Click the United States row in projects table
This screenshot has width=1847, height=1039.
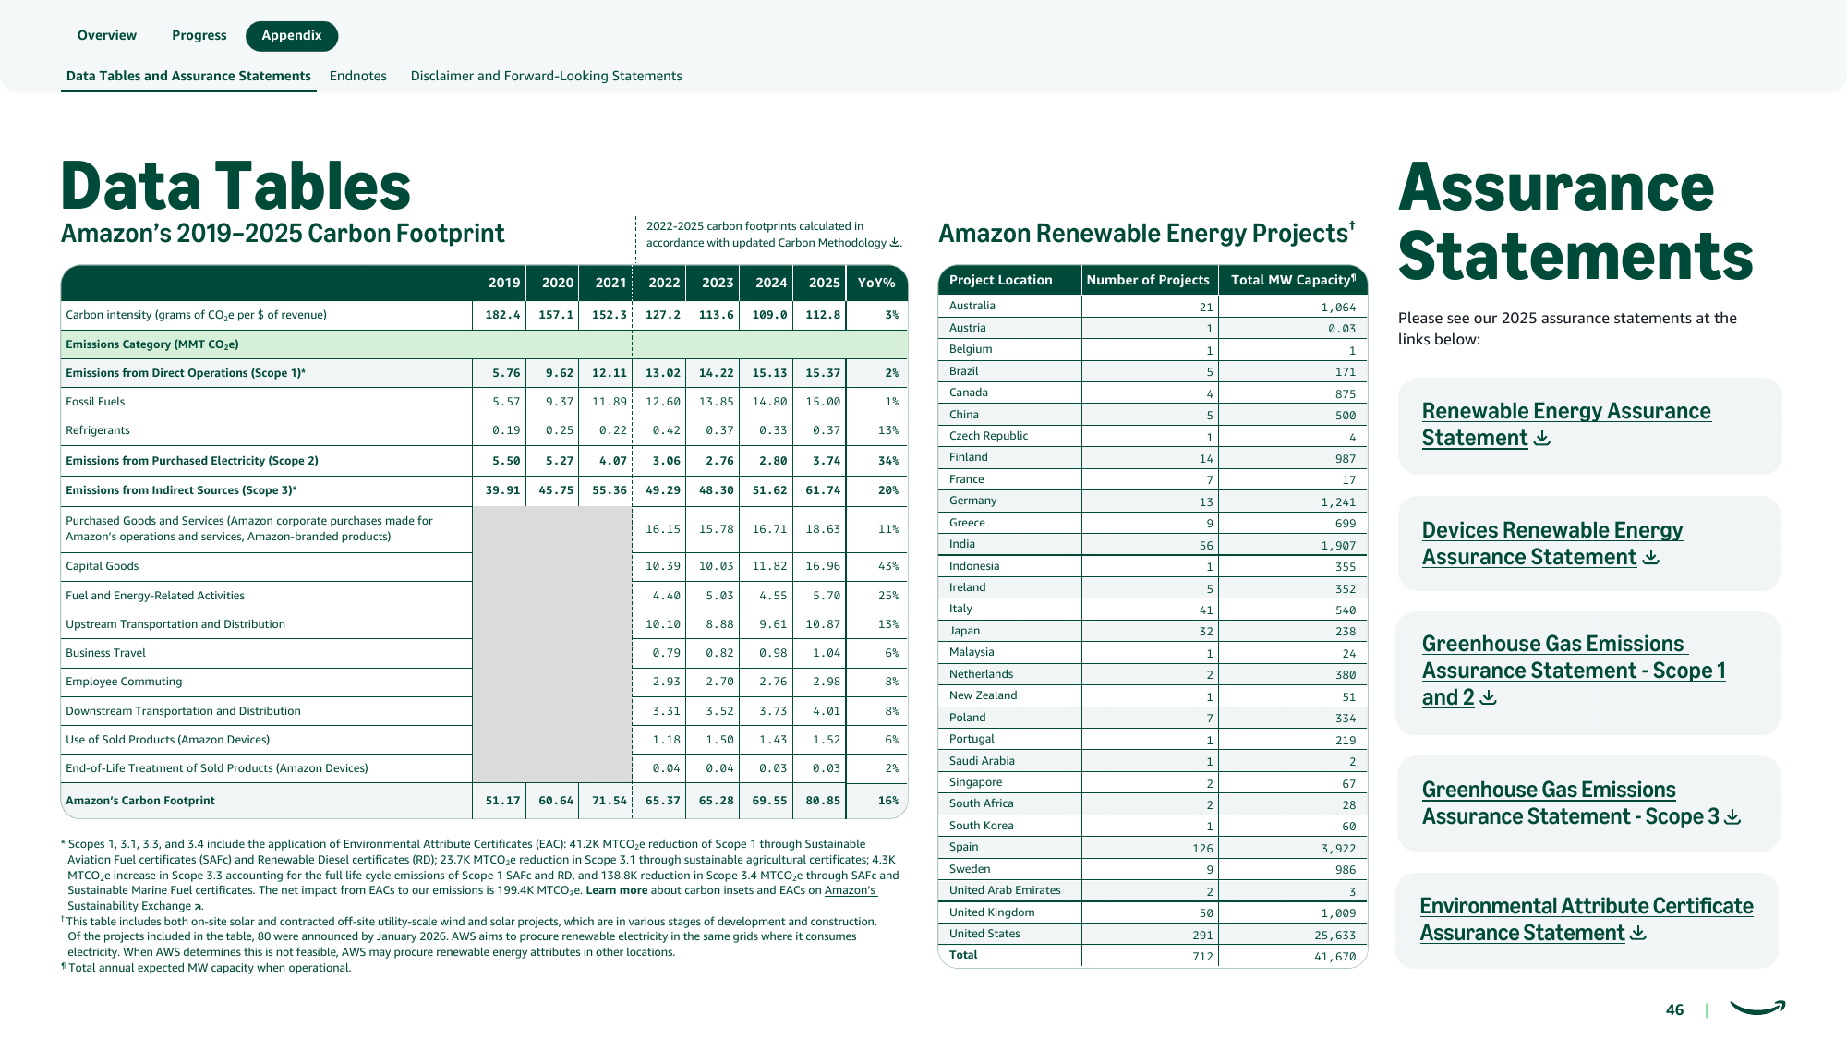[1153, 934]
